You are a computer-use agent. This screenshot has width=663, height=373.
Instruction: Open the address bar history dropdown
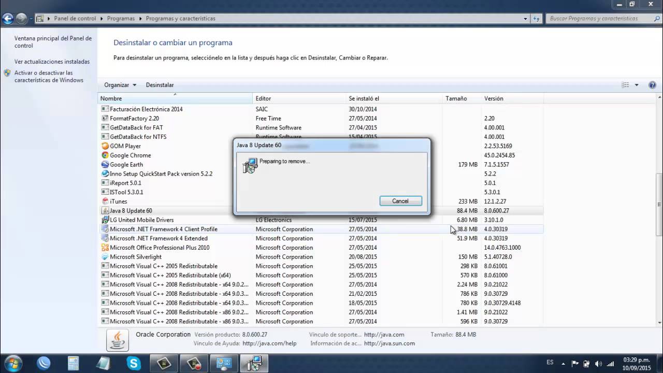point(525,19)
